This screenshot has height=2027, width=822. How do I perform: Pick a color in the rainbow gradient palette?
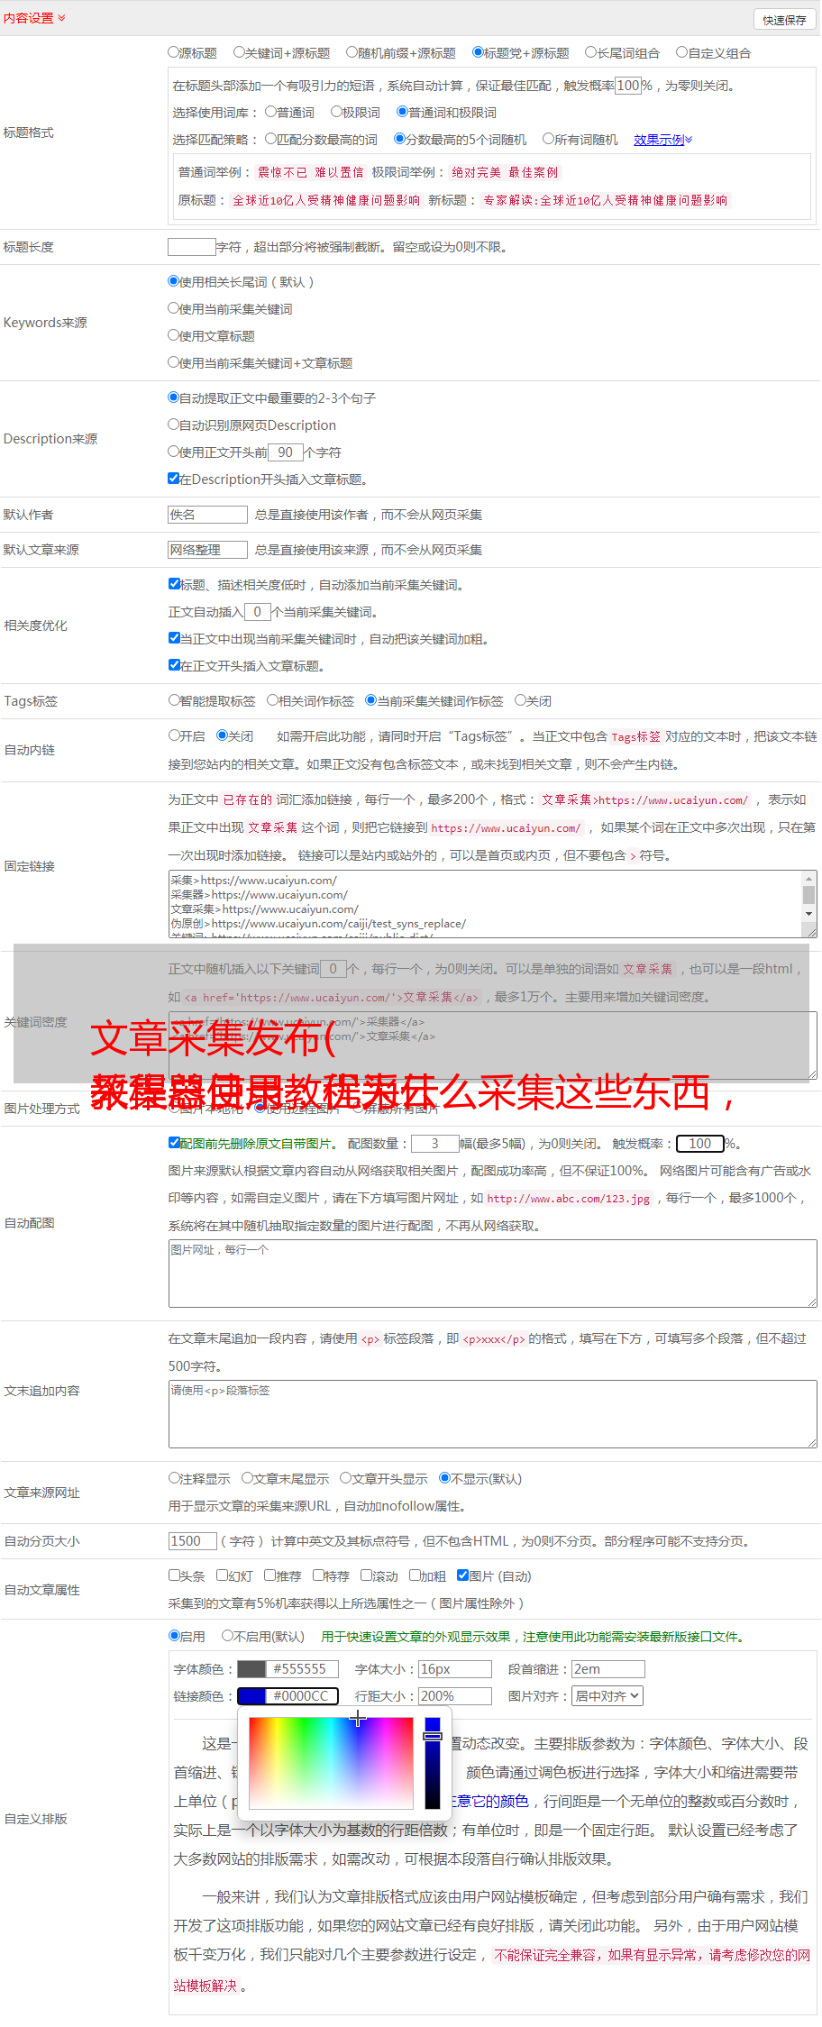point(331,1763)
